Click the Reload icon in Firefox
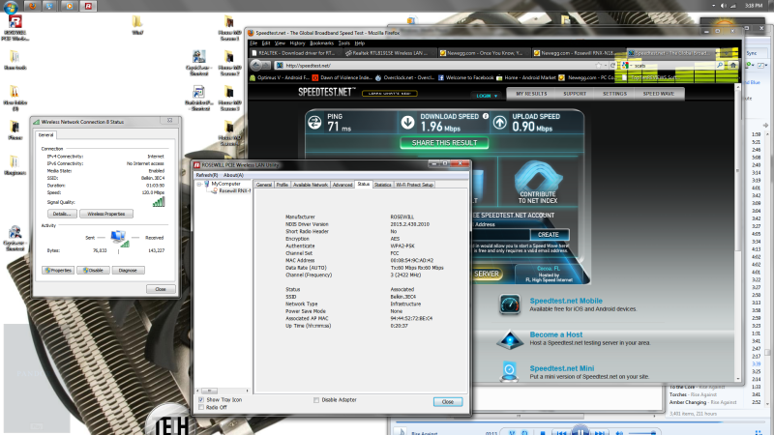This screenshot has width=774, height=435. tap(612, 65)
